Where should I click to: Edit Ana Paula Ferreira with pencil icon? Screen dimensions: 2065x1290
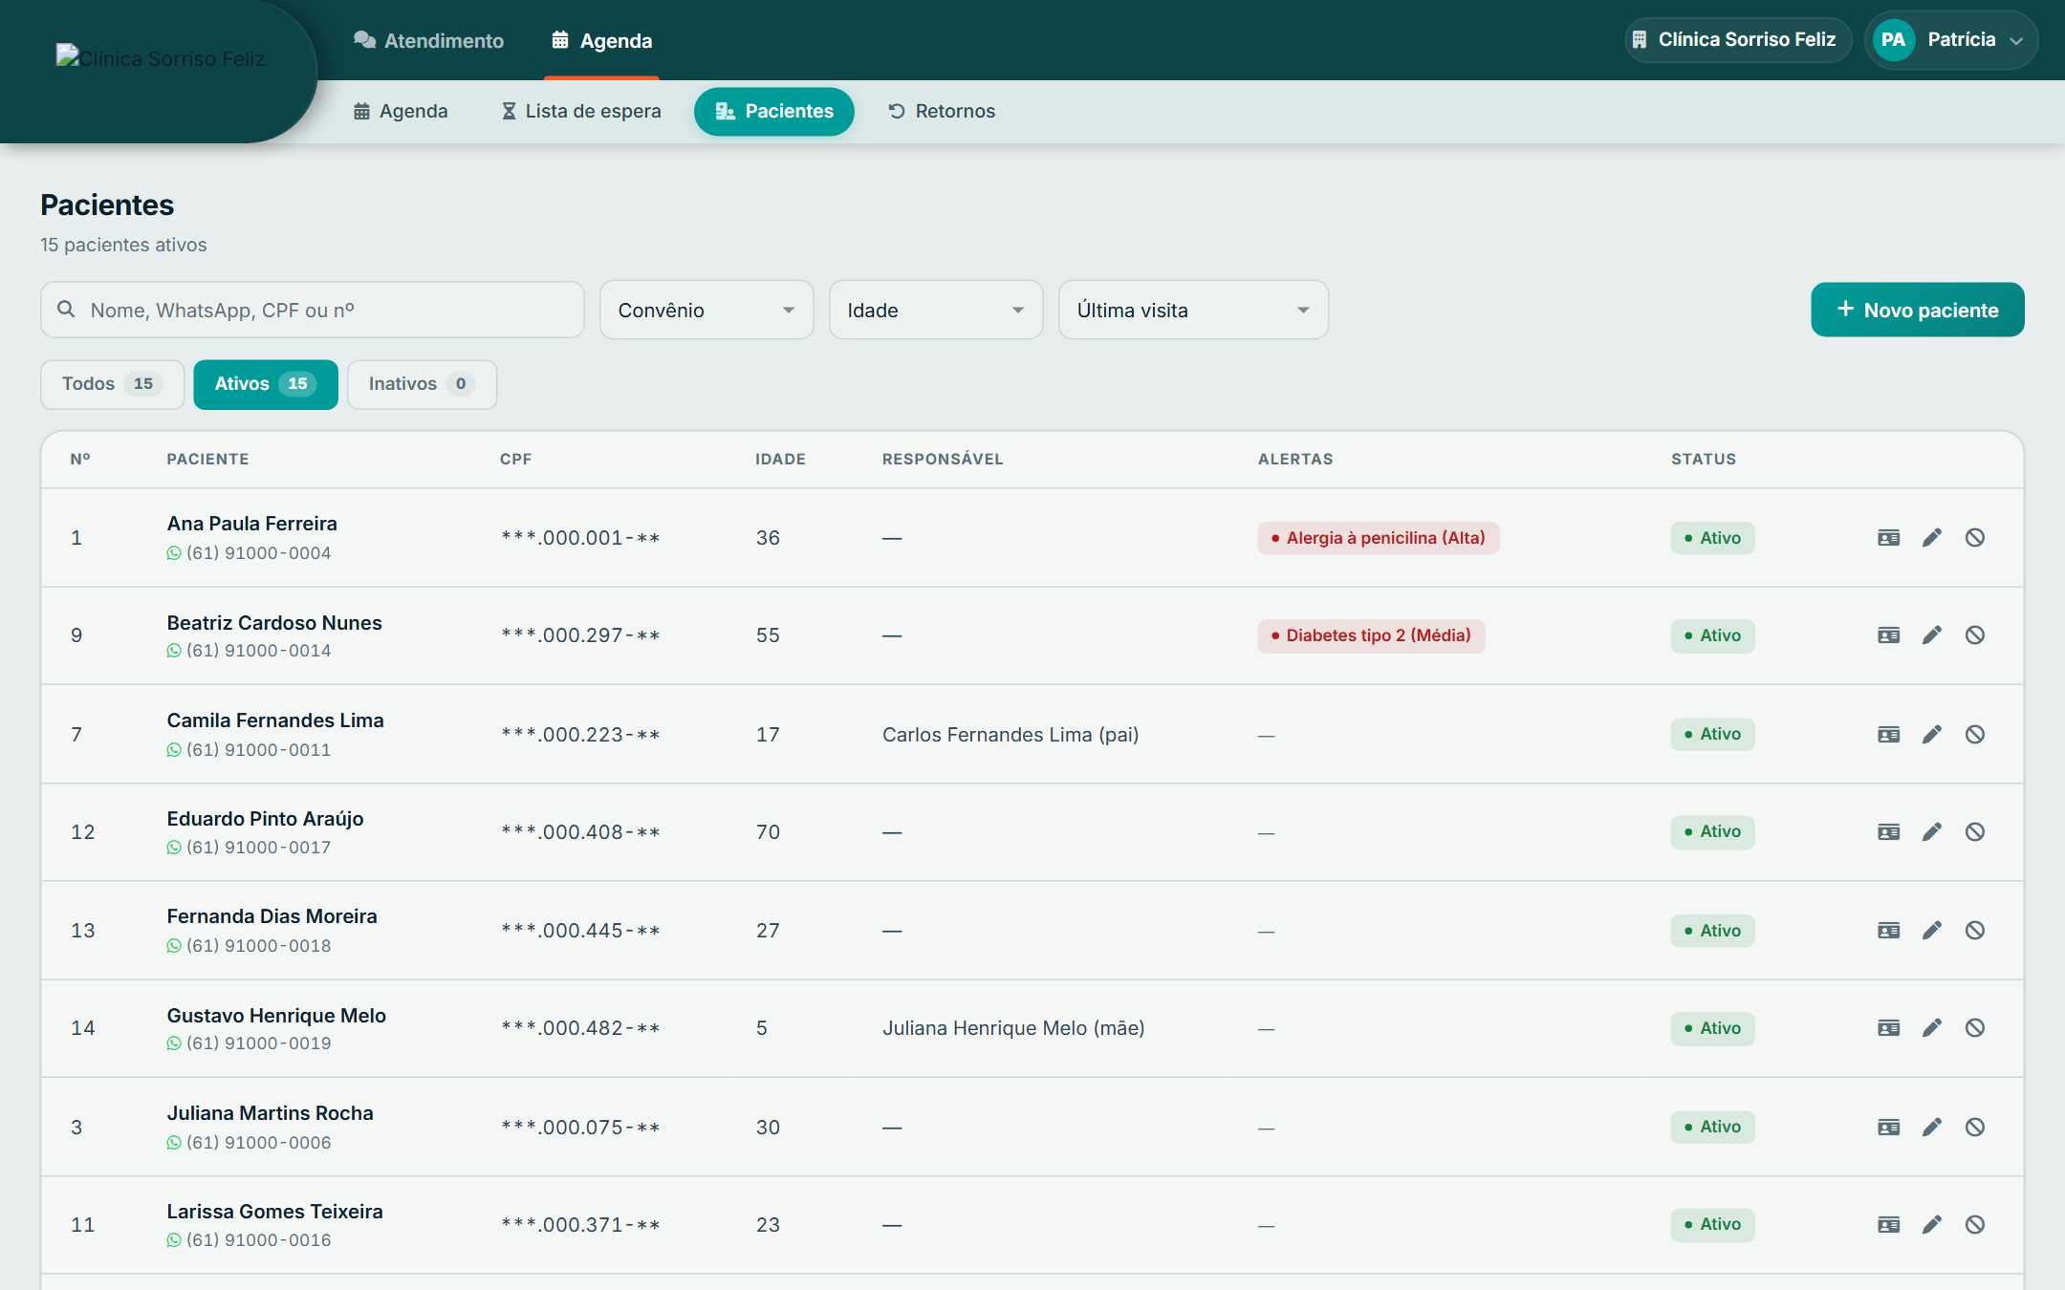[1932, 538]
